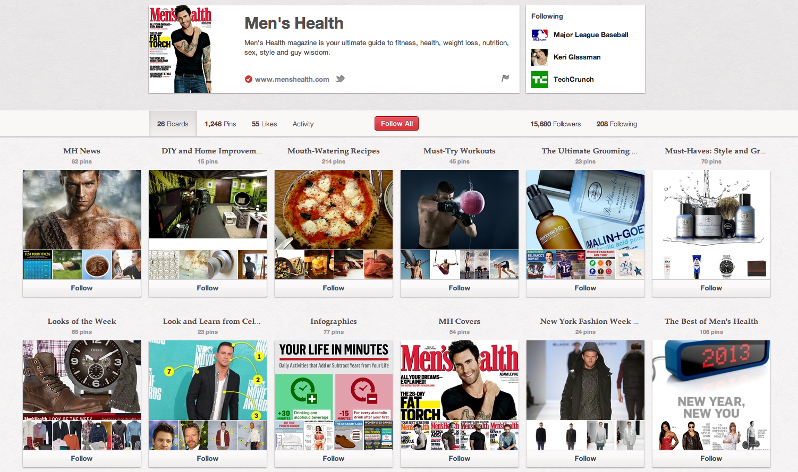
Task: Open the MH News board title
Action: [82, 151]
